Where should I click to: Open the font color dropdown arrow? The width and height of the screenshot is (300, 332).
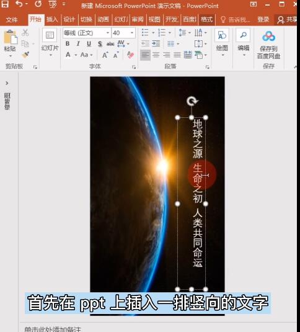[76, 55]
